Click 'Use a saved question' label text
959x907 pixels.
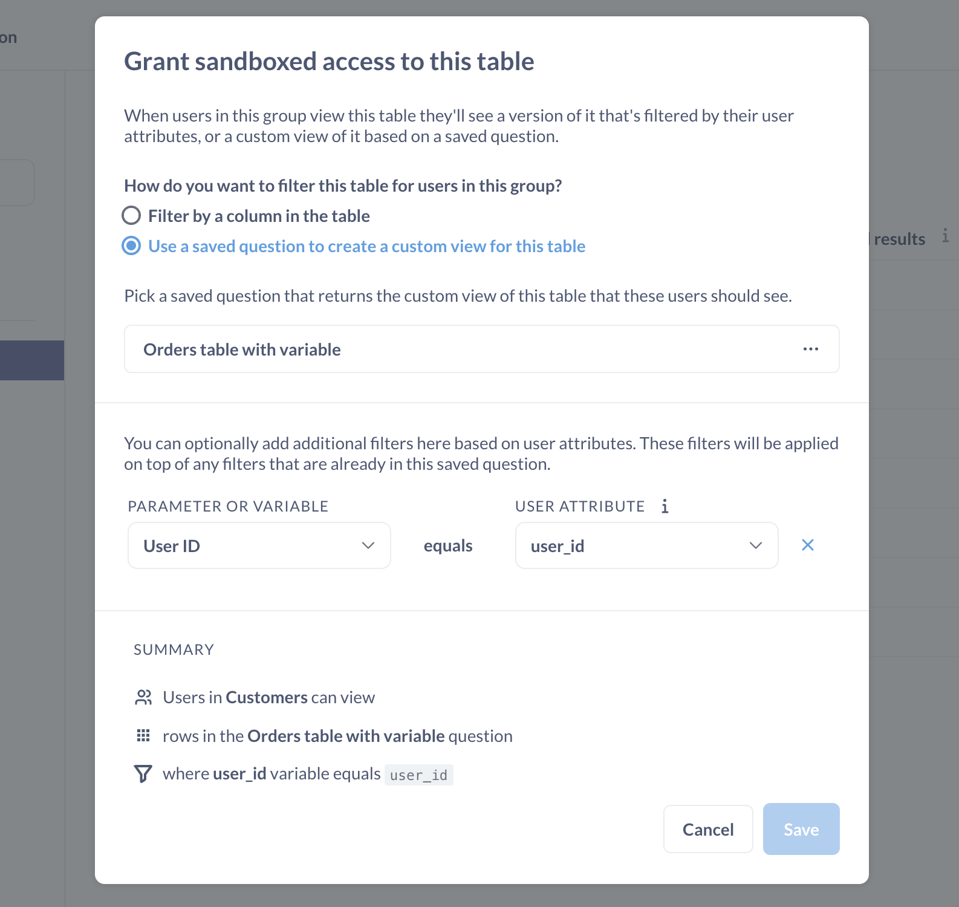[366, 246]
